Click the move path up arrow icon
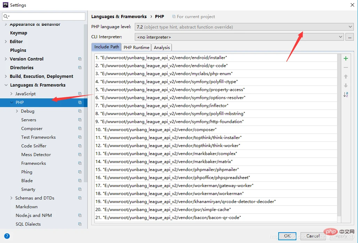Image resolution: width=358 pixels, height=243 pixels. (x=345, y=76)
